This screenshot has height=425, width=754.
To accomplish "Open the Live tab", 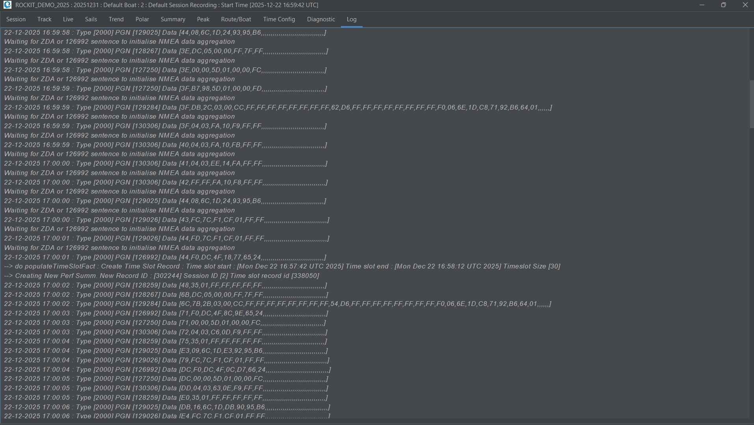I will click(x=68, y=19).
